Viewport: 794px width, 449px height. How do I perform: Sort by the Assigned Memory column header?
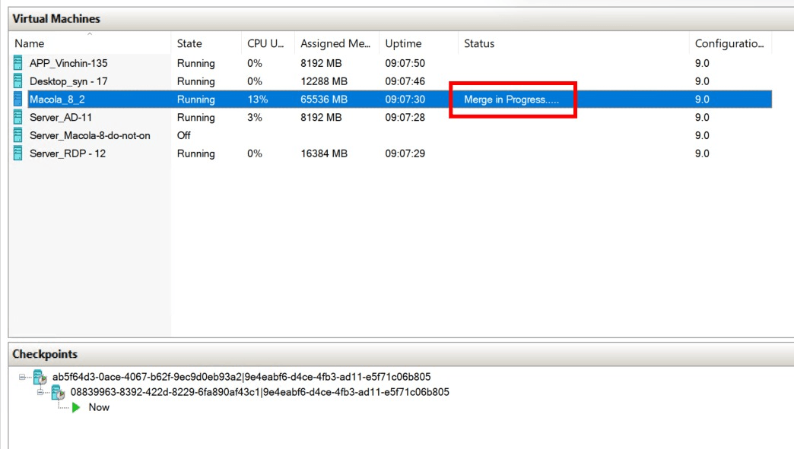[337, 43]
